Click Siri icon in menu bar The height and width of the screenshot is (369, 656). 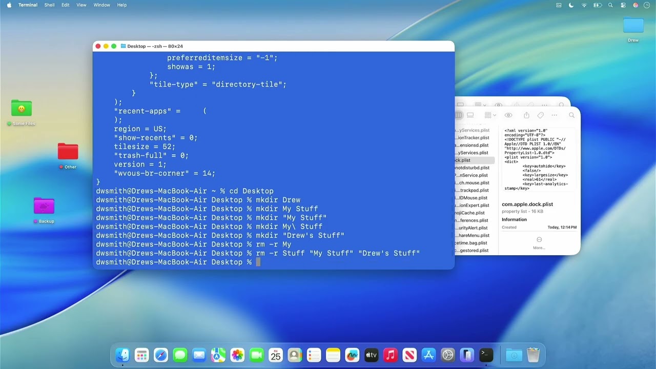pyautogui.click(x=635, y=5)
